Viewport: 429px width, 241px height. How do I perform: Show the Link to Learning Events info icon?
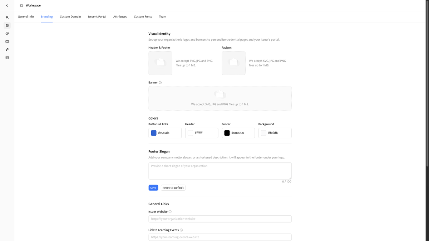point(181,230)
